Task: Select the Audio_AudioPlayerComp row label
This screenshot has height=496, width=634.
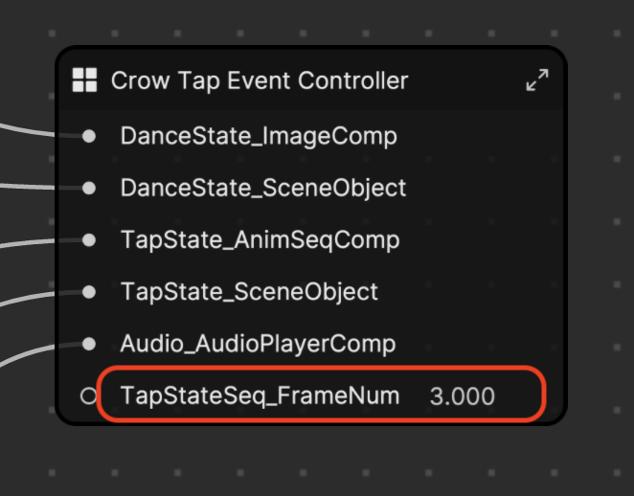Action: (258, 344)
